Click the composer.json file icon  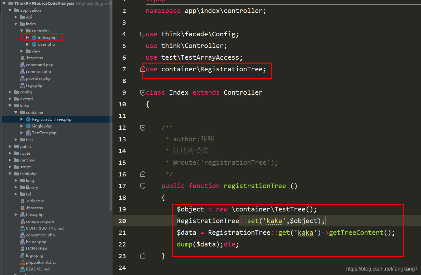tap(22, 221)
